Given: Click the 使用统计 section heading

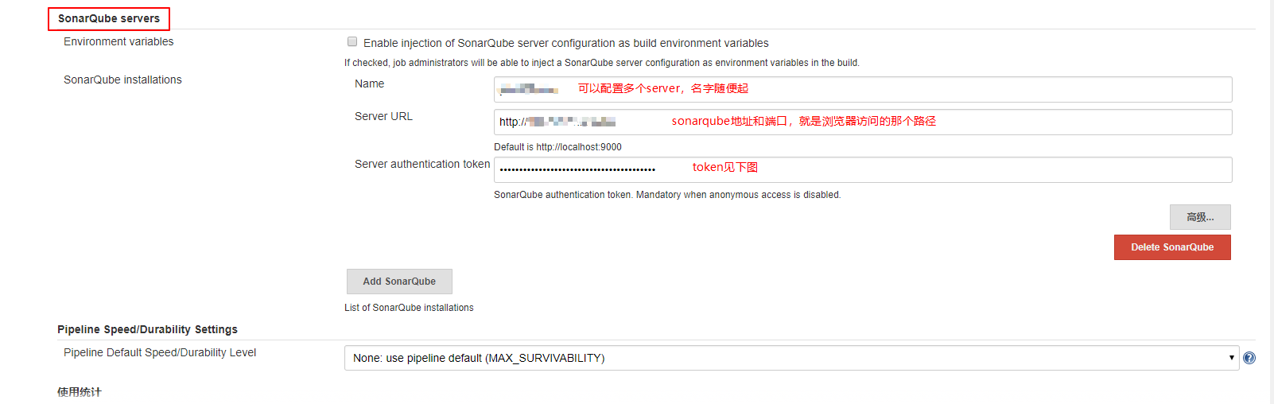Looking at the screenshot, I should [x=80, y=392].
